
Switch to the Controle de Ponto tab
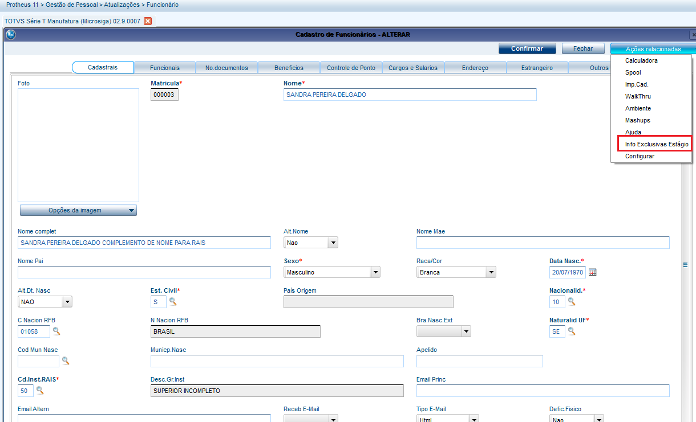(x=351, y=68)
